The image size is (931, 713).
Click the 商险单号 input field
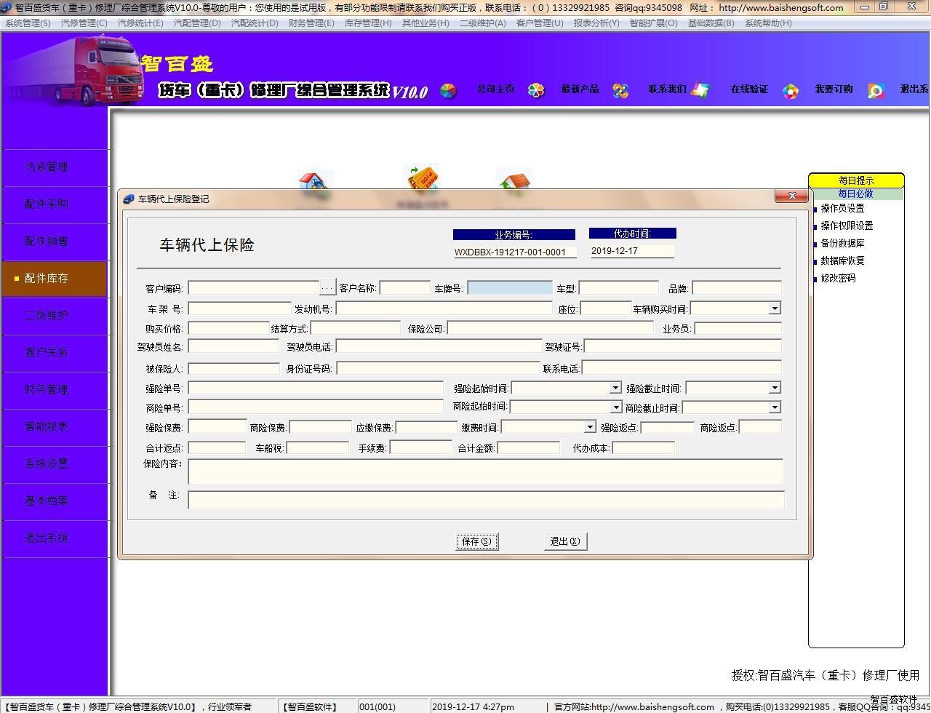pos(316,407)
